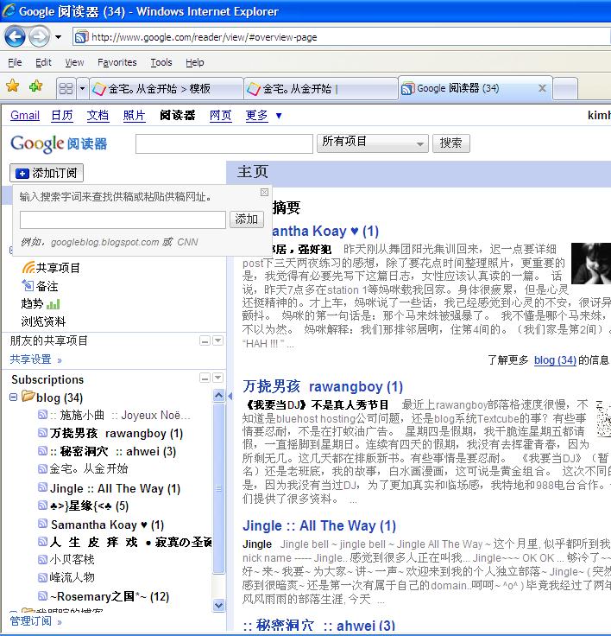Open the Quick Tabs grid icon

point(66,88)
